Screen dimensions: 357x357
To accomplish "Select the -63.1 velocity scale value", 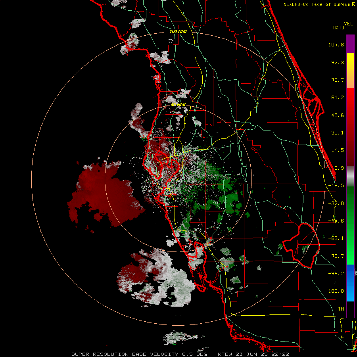I will click(x=336, y=238).
